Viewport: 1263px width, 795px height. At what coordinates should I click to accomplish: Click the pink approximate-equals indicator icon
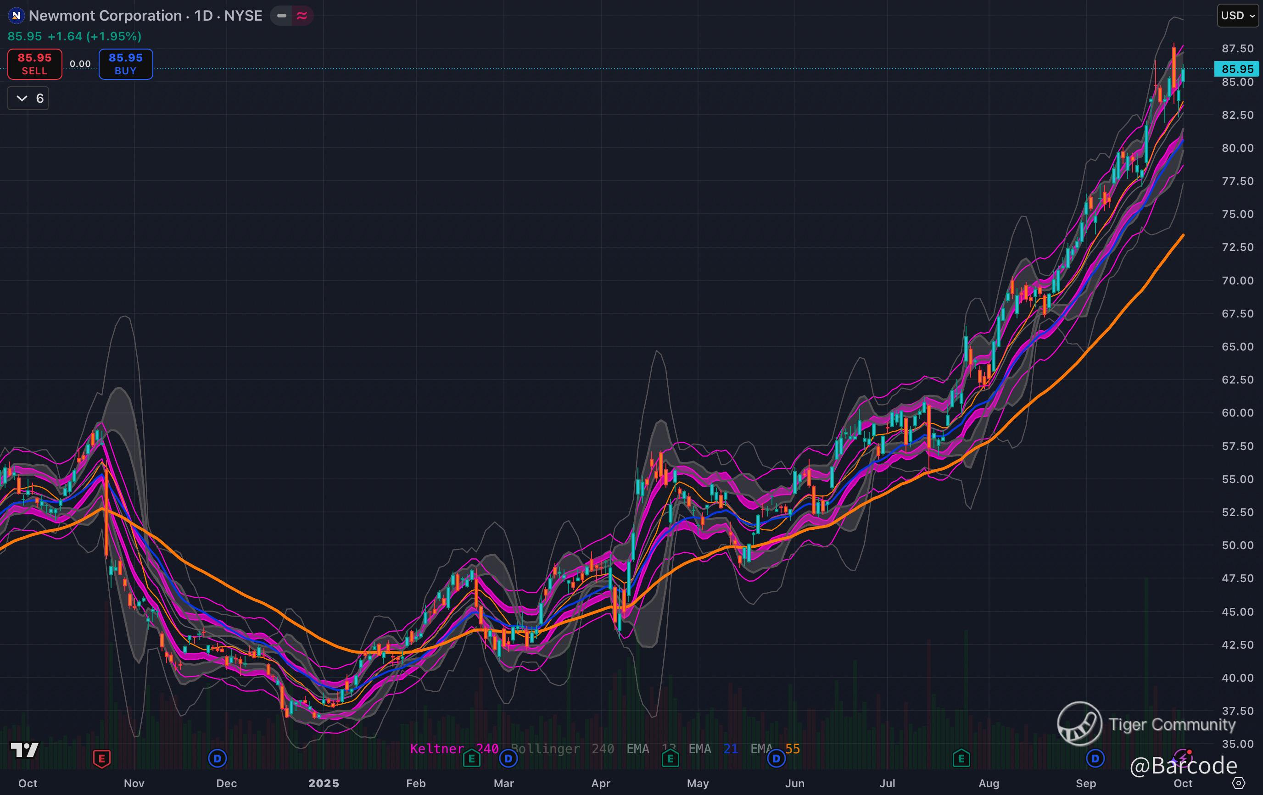[302, 16]
